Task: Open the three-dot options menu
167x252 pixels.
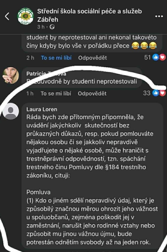Action: point(159,17)
